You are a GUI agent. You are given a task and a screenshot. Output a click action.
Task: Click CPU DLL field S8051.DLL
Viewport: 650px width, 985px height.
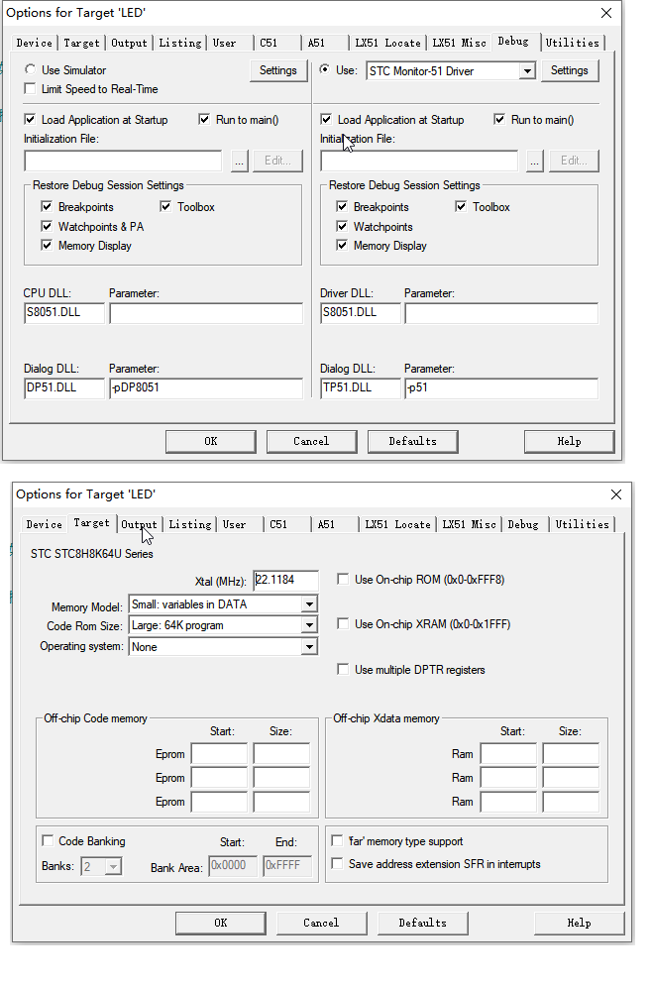coord(64,313)
